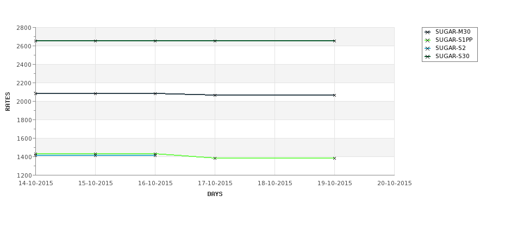Click SUGAR-M30 data point on 17-10-2015
530x233 pixels.
tap(215, 95)
